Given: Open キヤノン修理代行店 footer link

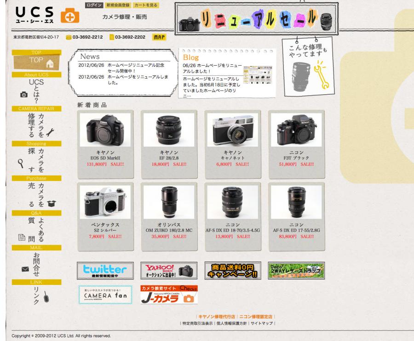Looking at the screenshot, I should tap(217, 317).
